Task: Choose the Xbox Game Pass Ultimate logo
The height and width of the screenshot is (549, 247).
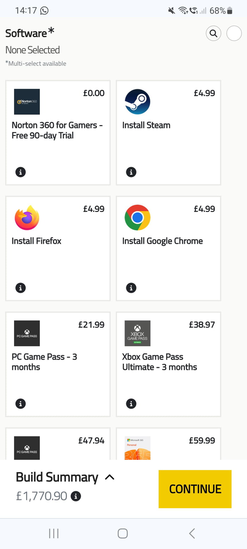Action: click(138, 333)
